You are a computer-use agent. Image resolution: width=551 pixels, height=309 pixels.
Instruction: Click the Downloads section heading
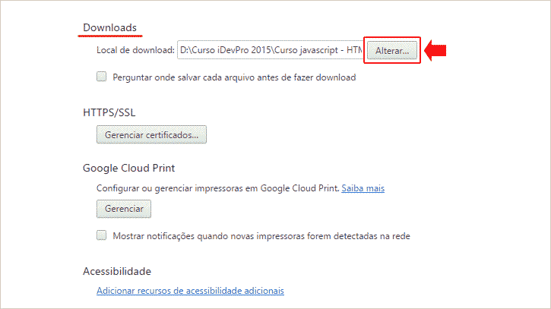(110, 27)
